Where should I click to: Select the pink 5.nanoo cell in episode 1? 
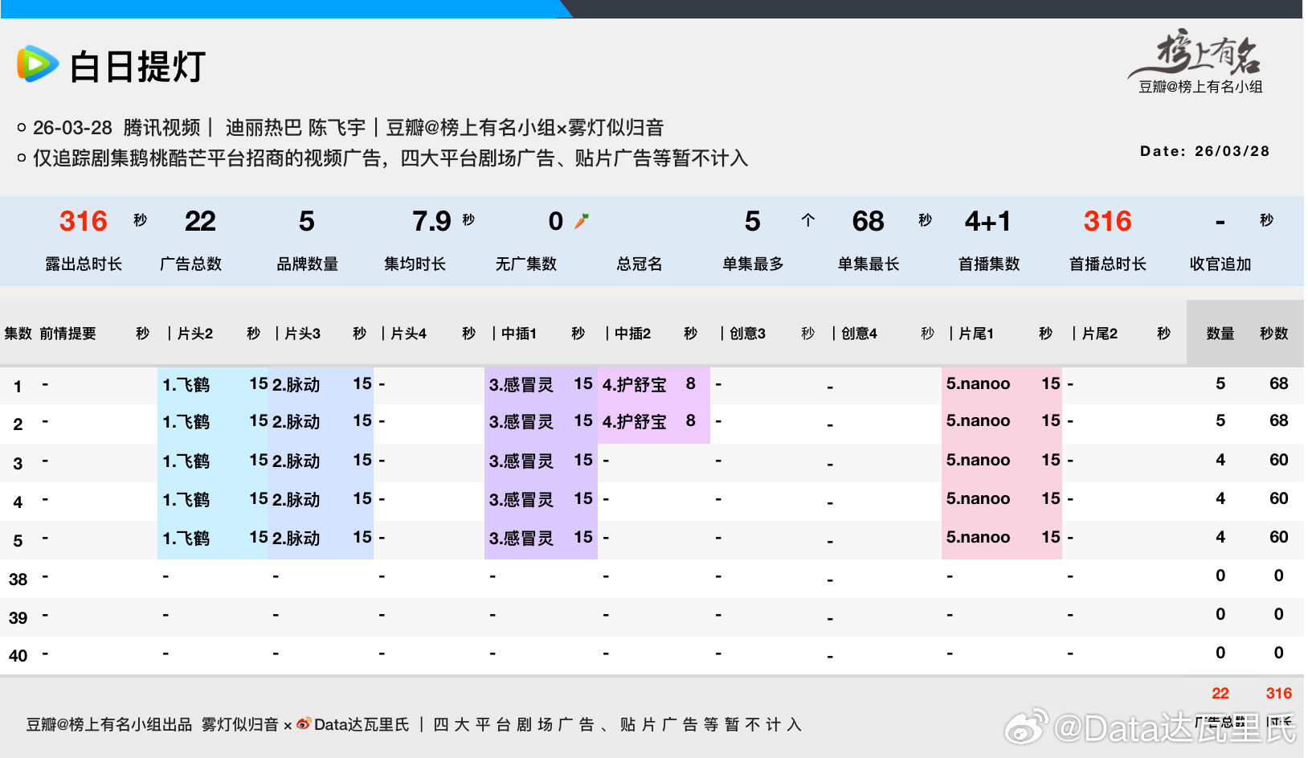pyautogui.click(x=978, y=383)
